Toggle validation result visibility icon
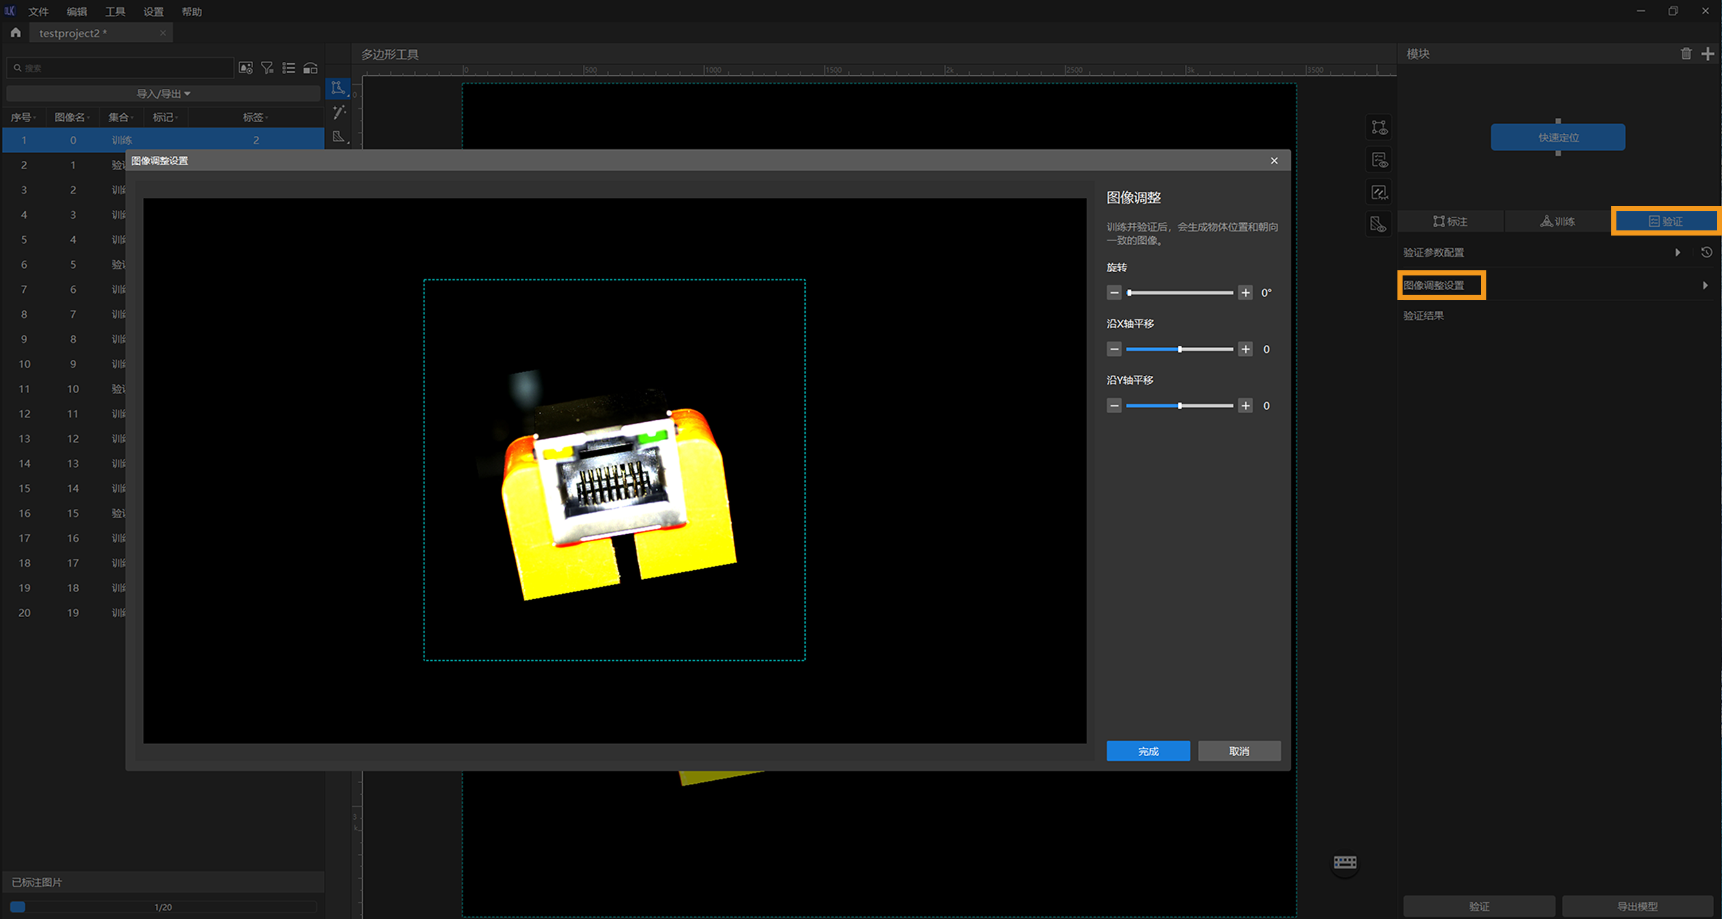Viewport: 1722px width, 919px height. pyautogui.click(x=1379, y=160)
